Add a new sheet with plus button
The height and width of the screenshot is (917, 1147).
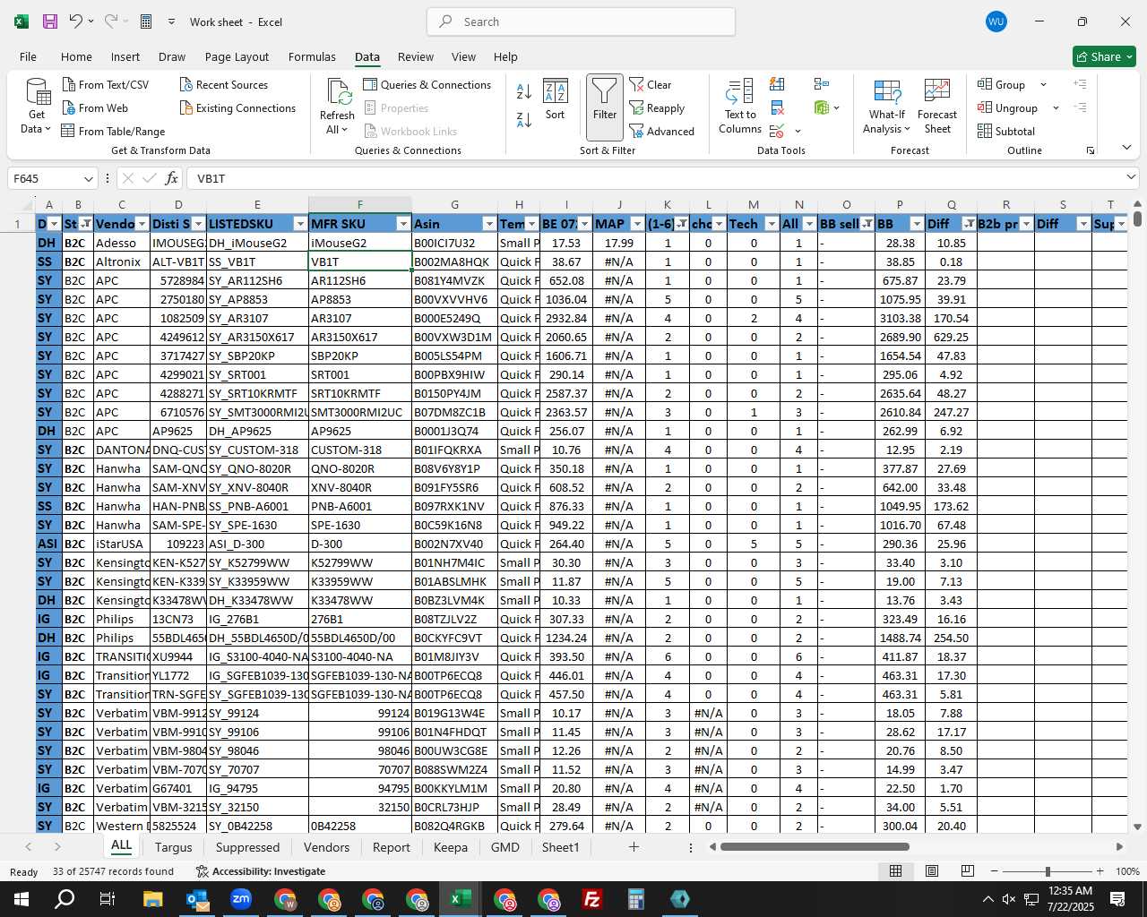click(634, 846)
